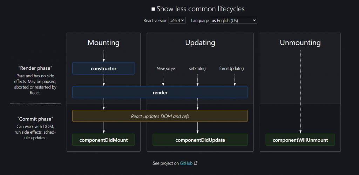Click the forceUpdate() trigger label

tap(231, 69)
